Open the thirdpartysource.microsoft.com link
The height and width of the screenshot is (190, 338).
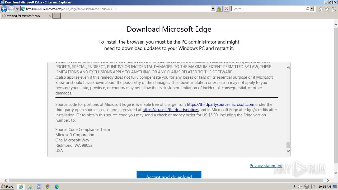pos(221,104)
